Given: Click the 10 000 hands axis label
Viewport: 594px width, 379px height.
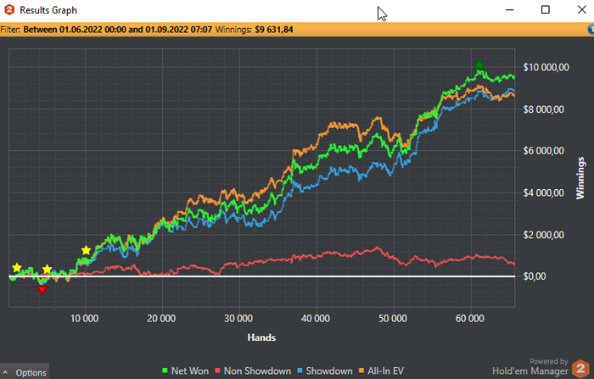Looking at the screenshot, I should coord(85,319).
